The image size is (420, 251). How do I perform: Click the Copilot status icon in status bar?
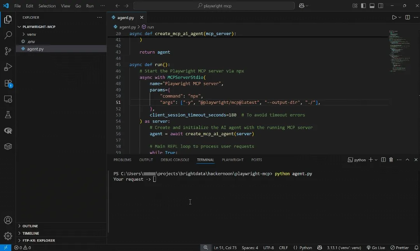point(320,248)
